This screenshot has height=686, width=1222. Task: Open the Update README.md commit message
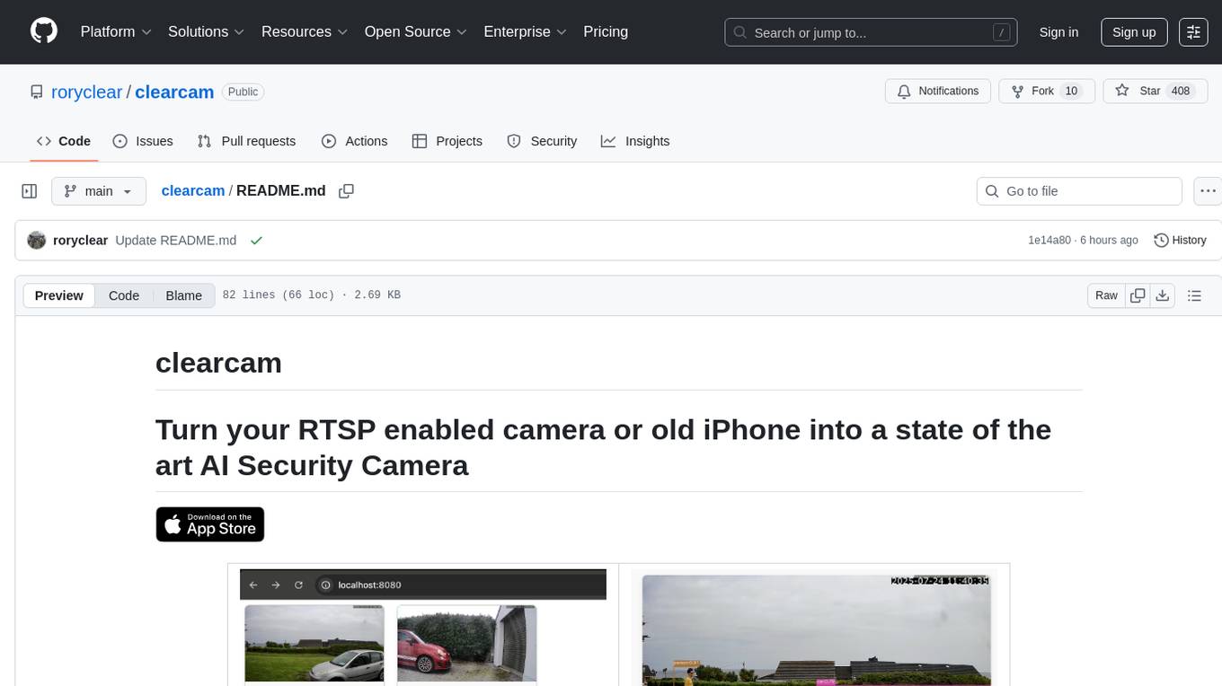click(x=176, y=241)
